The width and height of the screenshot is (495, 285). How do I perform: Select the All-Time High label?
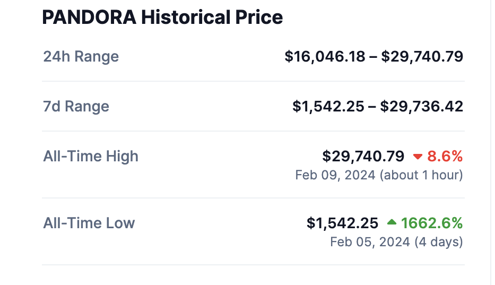pos(91,157)
